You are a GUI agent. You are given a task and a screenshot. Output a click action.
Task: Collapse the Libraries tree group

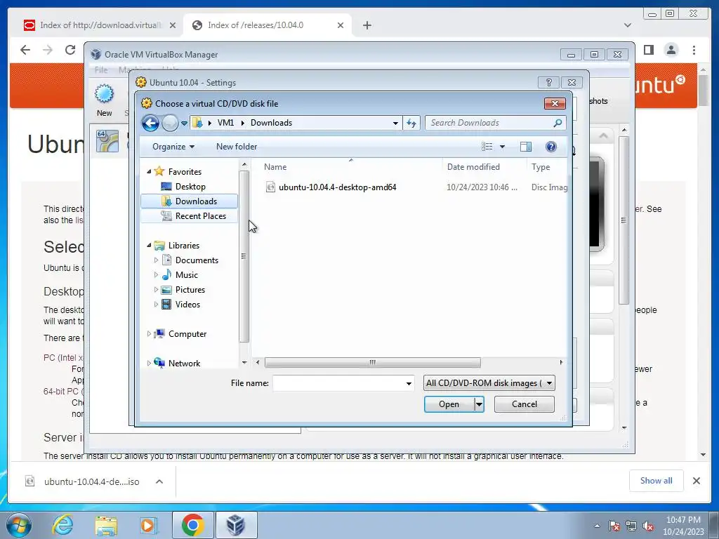(149, 245)
